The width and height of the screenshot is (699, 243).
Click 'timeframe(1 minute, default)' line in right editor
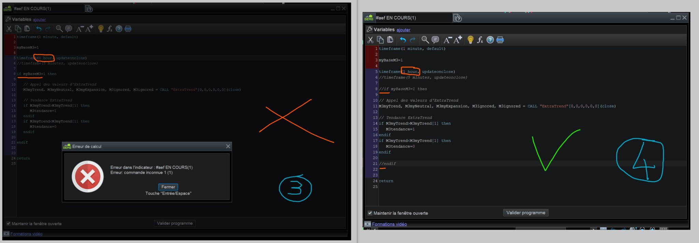(412, 49)
